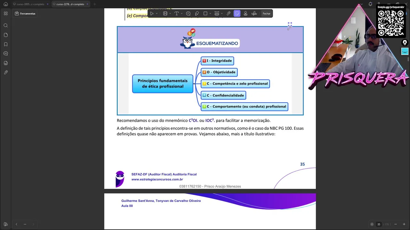410x230 pixels.
Task: Select the highlight text markup tool
Action: click(x=165, y=13)
